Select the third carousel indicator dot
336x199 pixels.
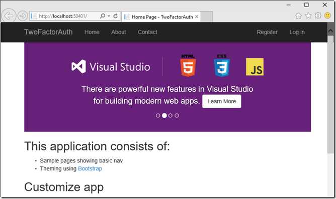click(171, 115)
